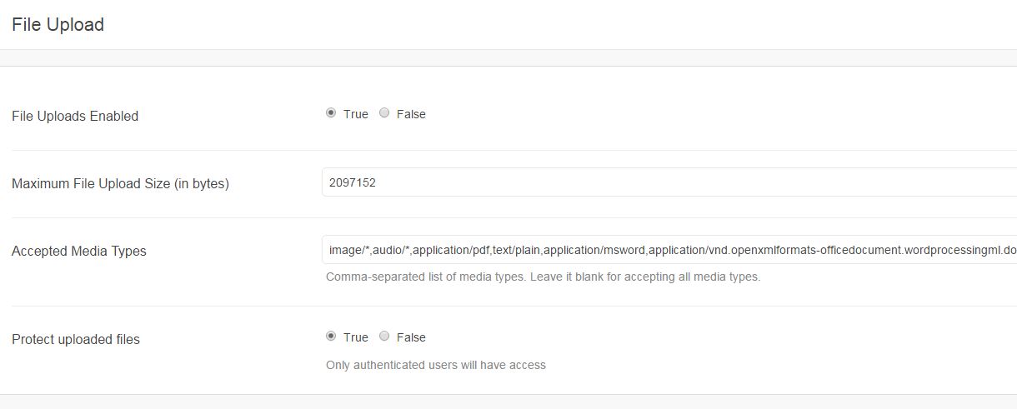Click 'True' label text beside File Uploads Enabled

[355, 114]
